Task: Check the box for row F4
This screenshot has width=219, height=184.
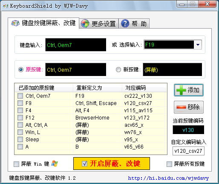Action: click(20, 110)
